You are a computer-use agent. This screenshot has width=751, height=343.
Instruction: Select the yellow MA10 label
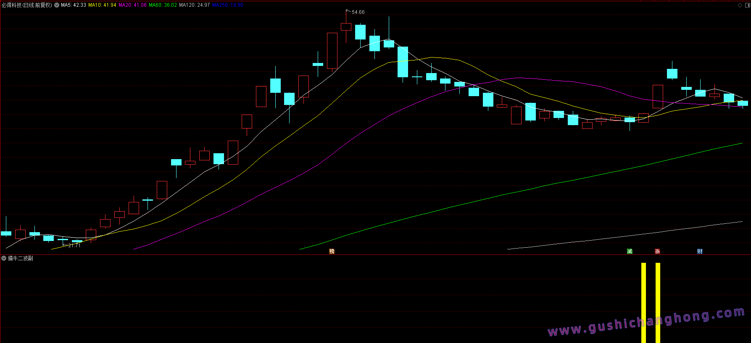[x=102, y=5]
